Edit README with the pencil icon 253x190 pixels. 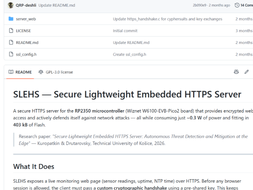tap(247, 72)
